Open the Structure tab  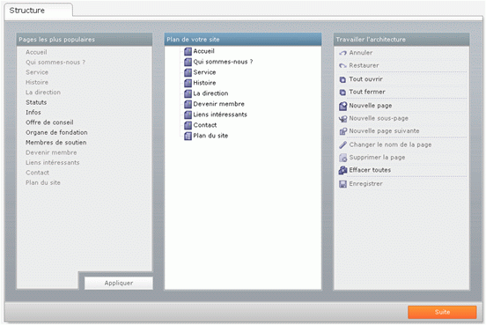tap(39, 11)
